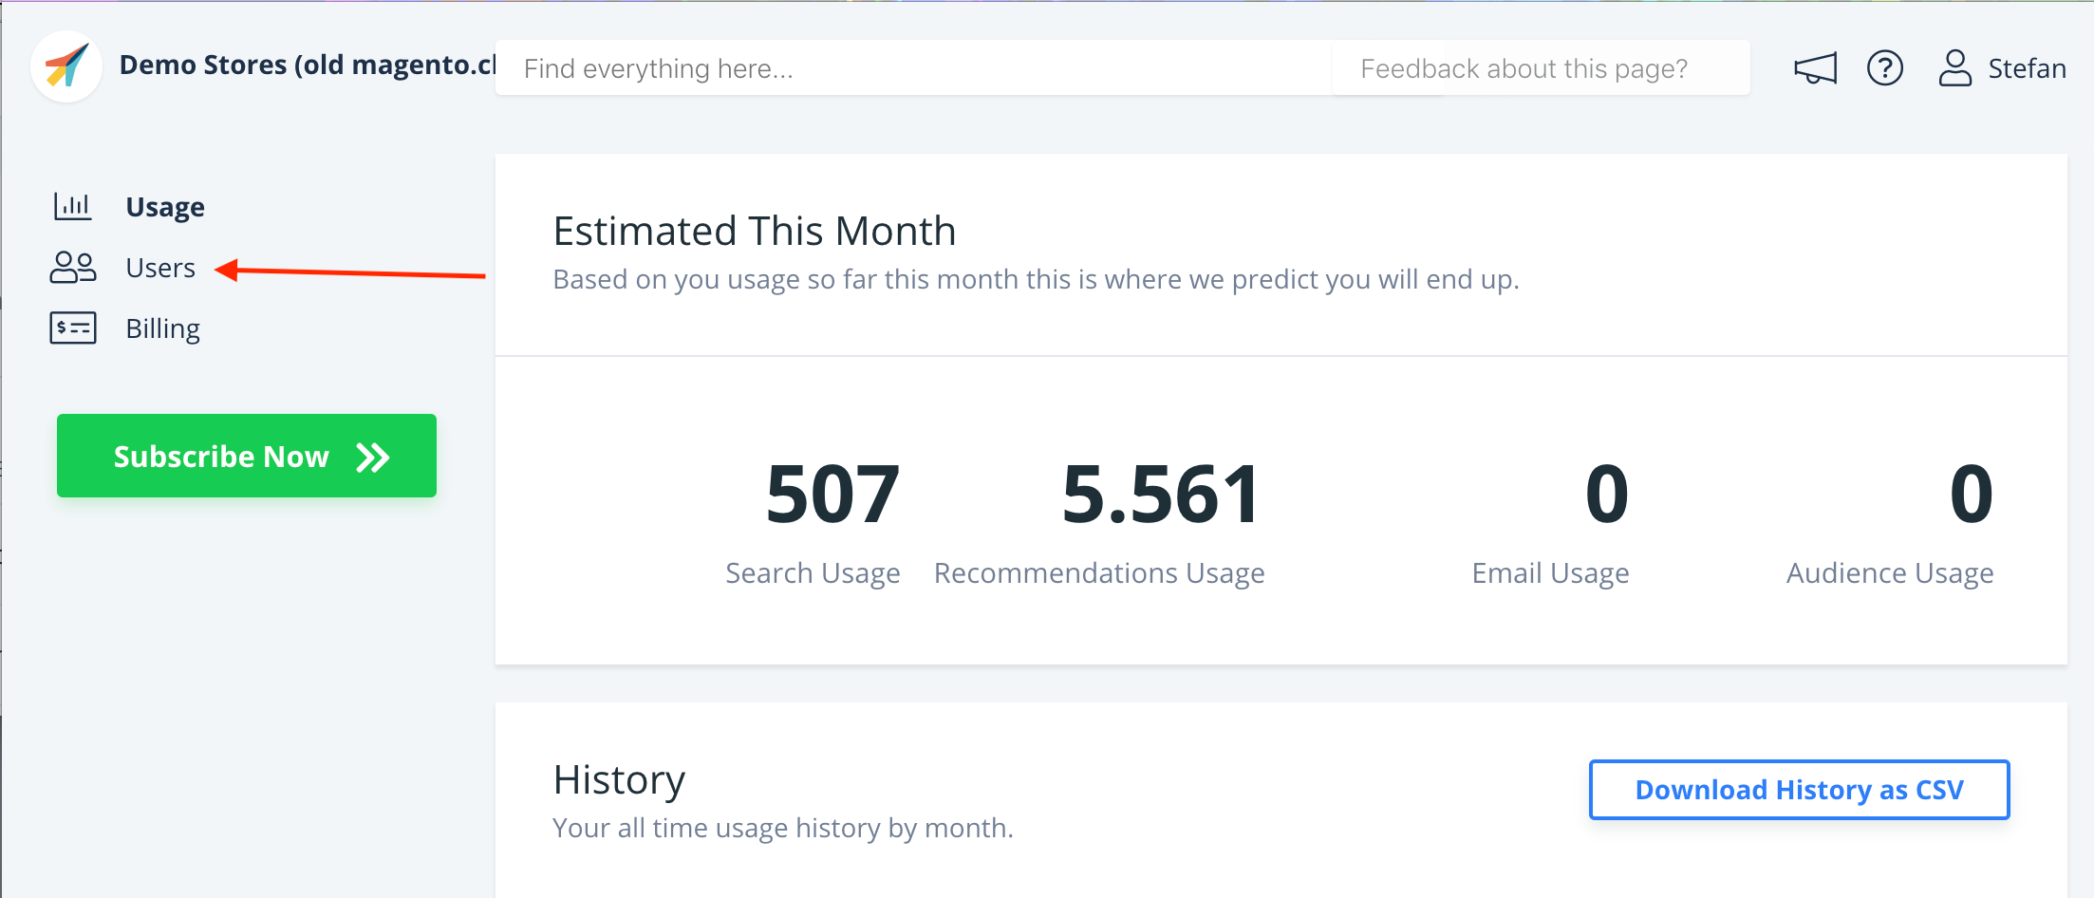Click the 507 Search Usage figure
The image size is (2094, 898).
[x=832, y=494]
